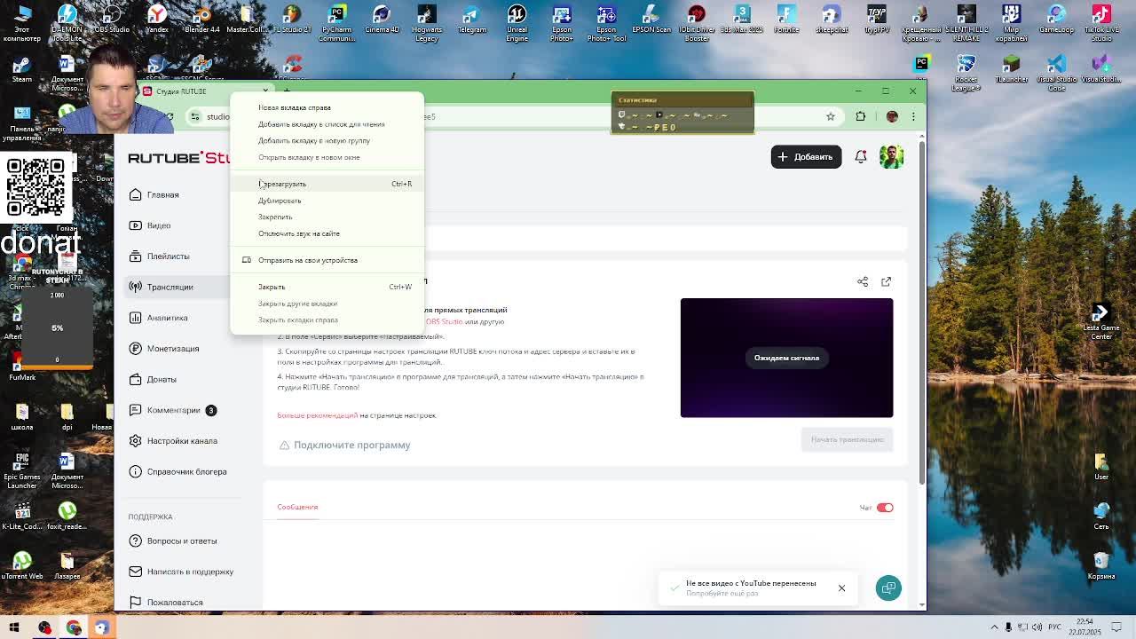Open Fortnite desktop shortcut
Image resolution: width=1136 pixels, height=639 pixels.
pyautogui.click(x=786, y=20)
